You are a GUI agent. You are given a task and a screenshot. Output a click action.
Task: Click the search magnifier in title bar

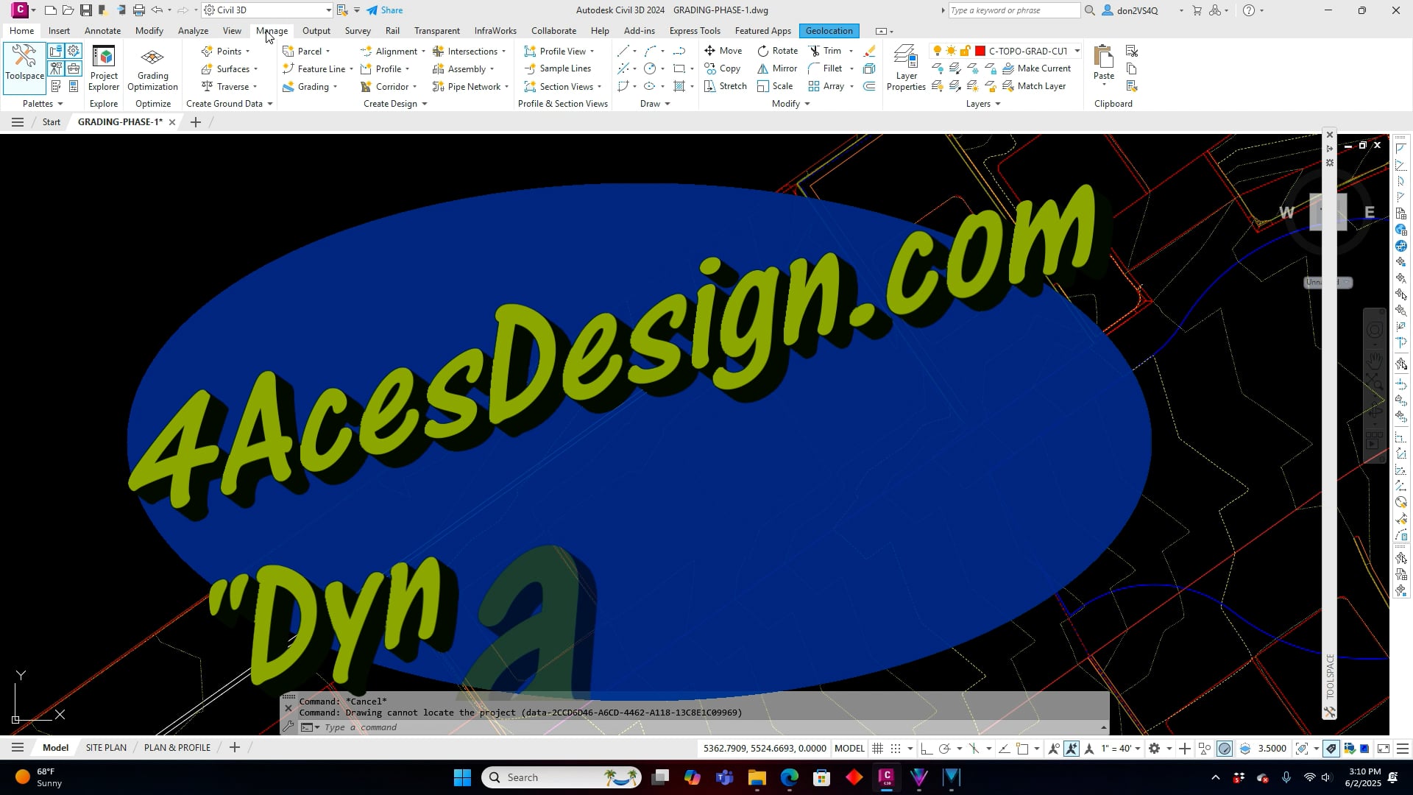coord(1090,10)
